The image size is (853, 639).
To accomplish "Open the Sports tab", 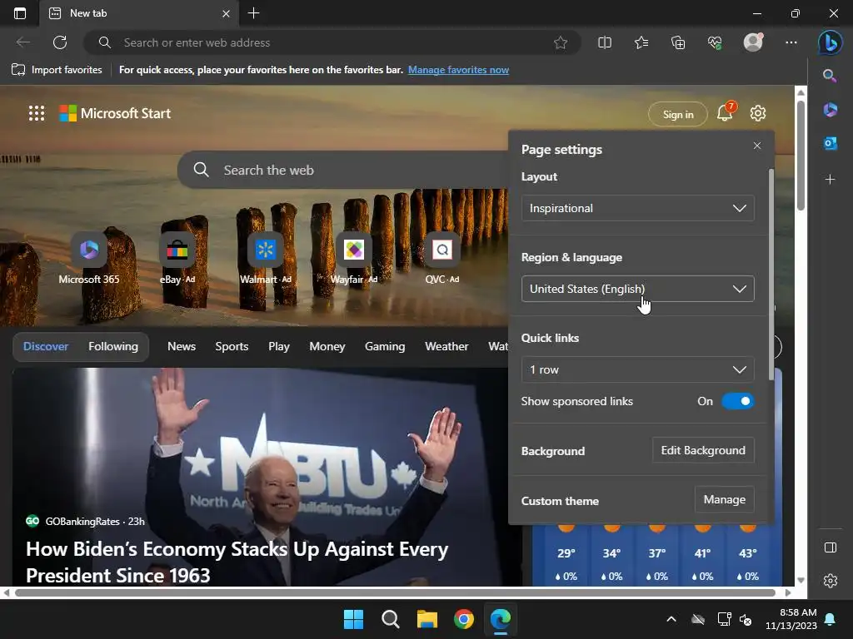I will (232, 347).
